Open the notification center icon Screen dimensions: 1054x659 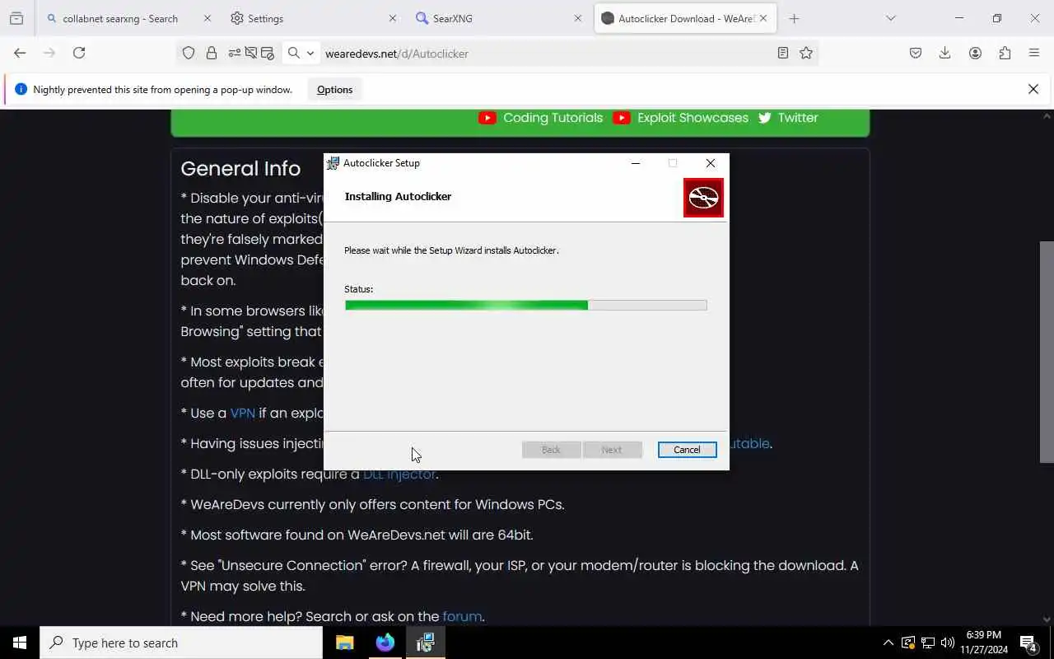(1028, 643)
